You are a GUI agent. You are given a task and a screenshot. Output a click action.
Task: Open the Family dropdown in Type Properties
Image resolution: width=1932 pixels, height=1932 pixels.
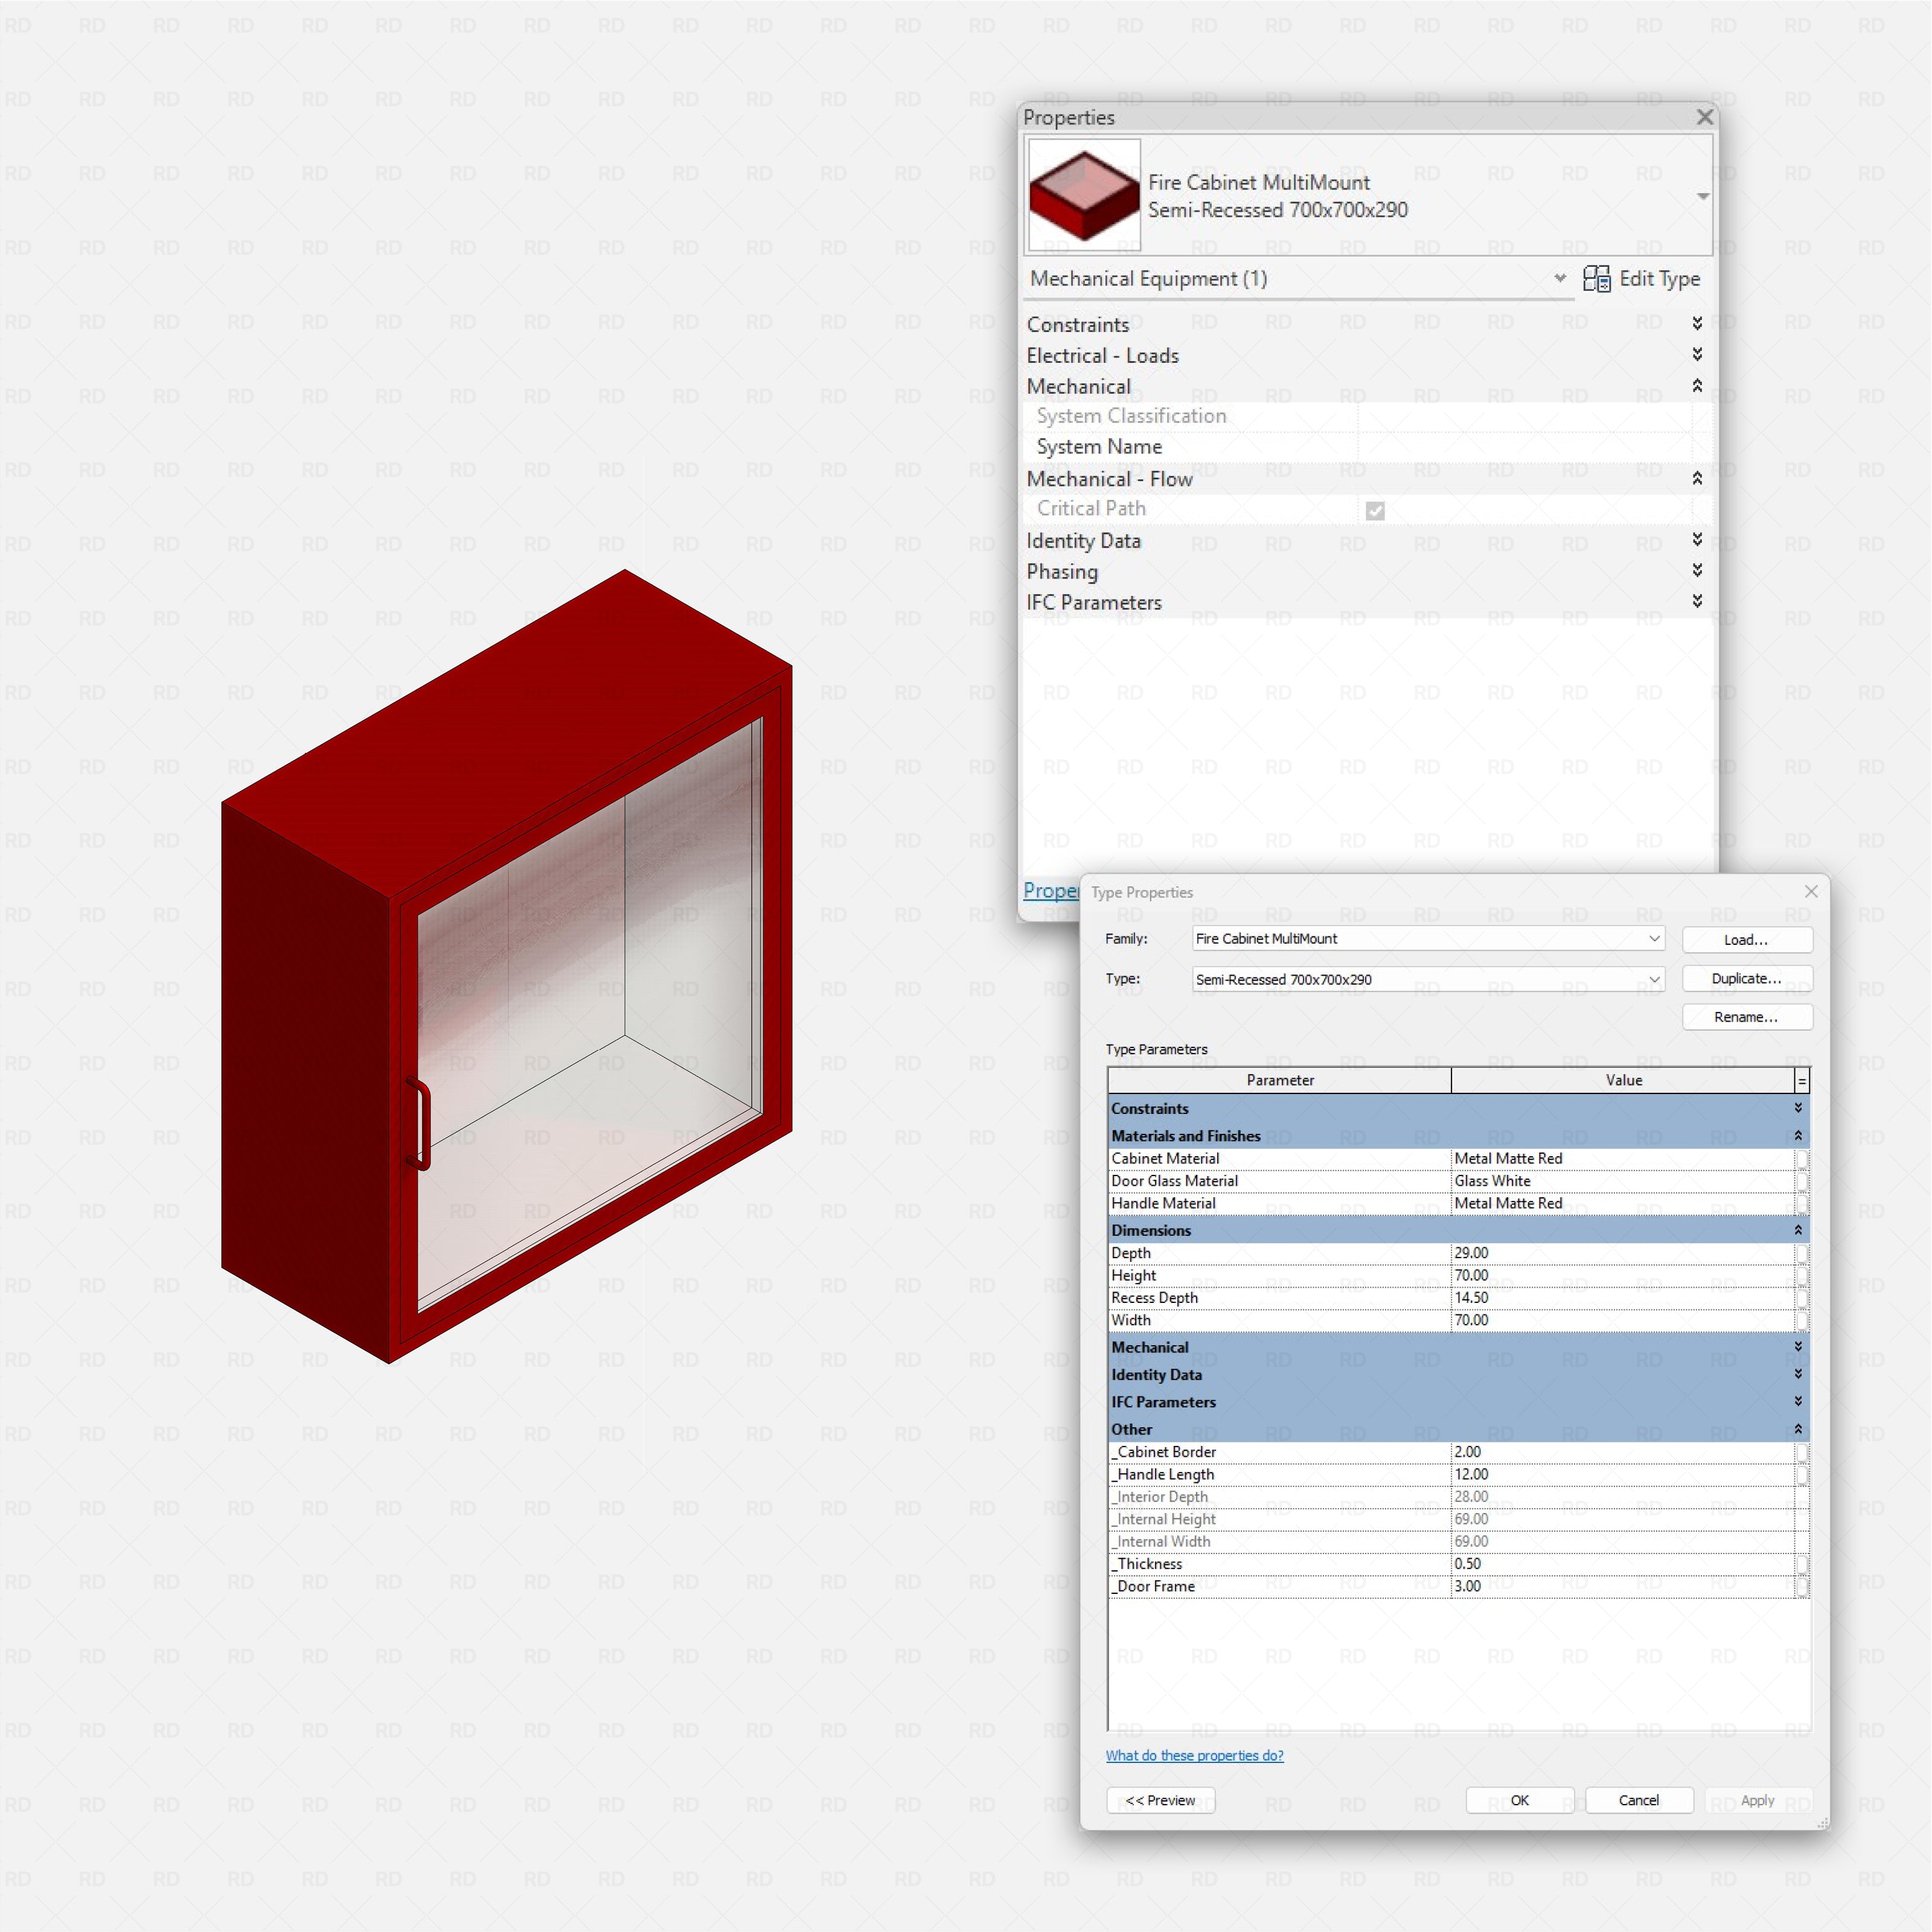(x=1654, y=939)
